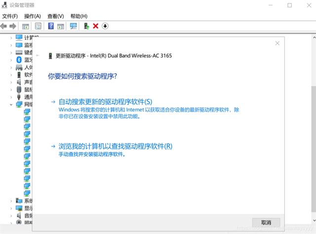Select the USB controller icon in tree
316x234 pixels.
pyautogui.click(x=19, y=97)
